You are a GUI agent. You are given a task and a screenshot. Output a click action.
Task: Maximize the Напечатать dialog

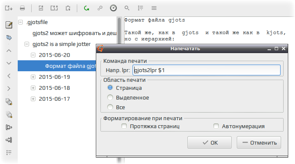pos(276,48)
